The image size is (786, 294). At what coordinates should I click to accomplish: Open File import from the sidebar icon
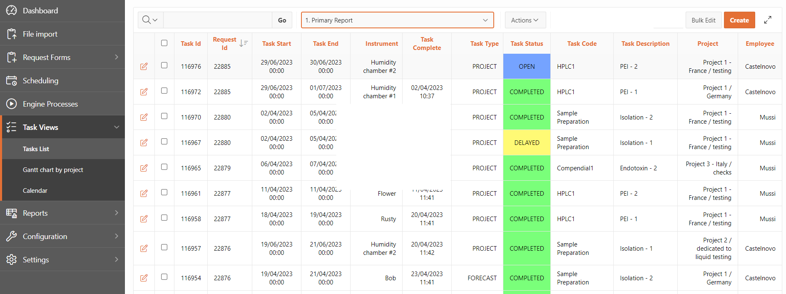coord(11,34)
